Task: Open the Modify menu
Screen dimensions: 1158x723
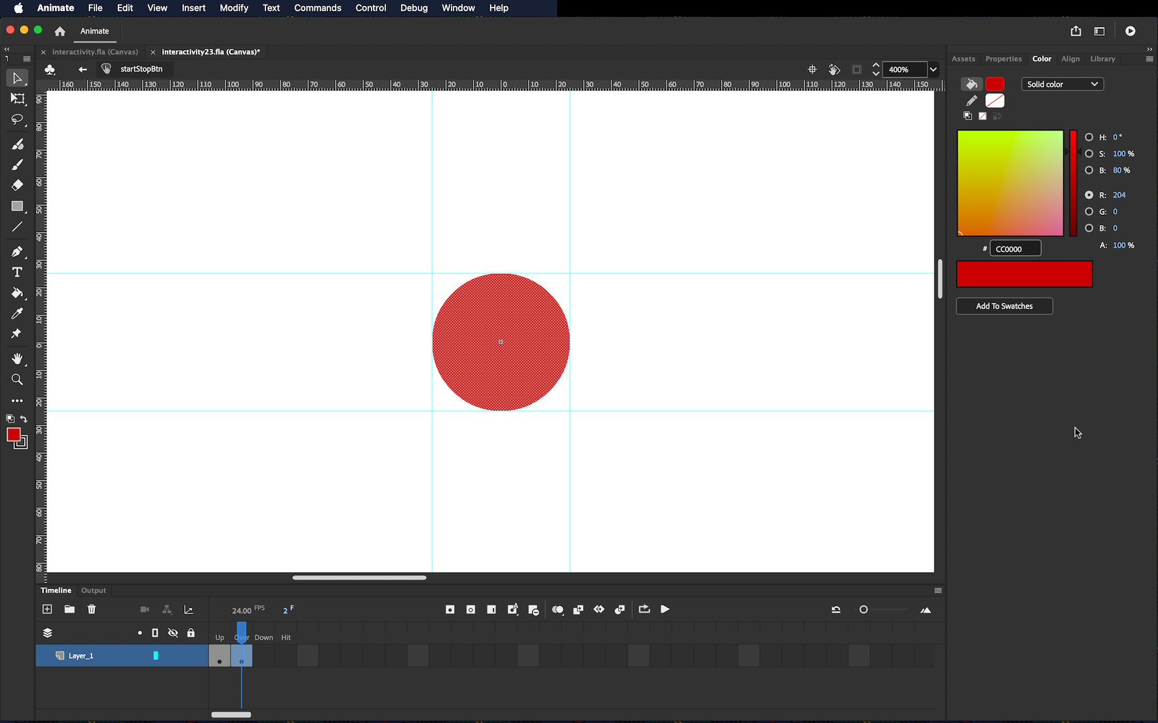Action: (x=234, y=8)
